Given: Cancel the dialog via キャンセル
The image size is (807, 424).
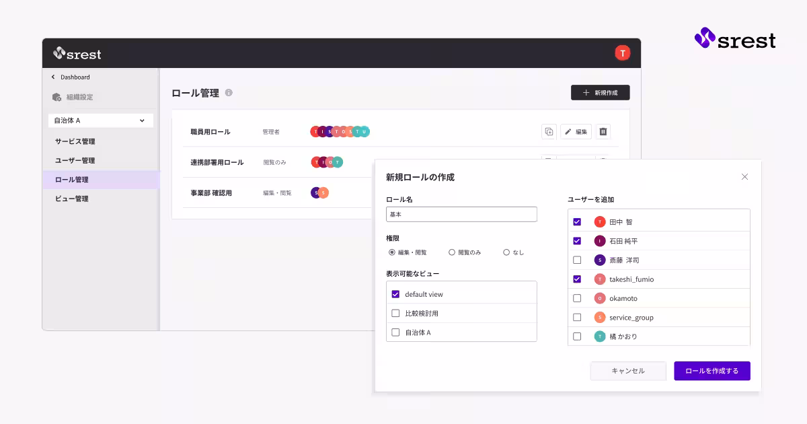Looking at the screenshot, I should point(627,371).
